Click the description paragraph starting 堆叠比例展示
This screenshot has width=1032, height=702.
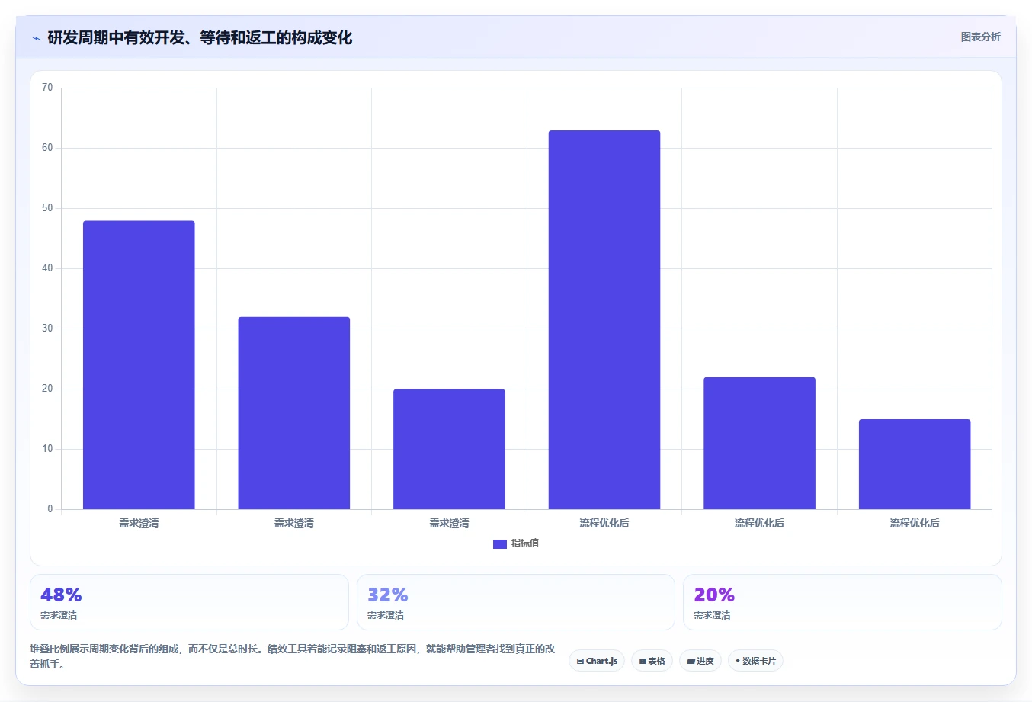coord(293,656)
